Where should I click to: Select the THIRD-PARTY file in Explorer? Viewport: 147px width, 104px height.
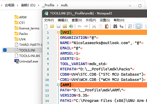[28, 45]
